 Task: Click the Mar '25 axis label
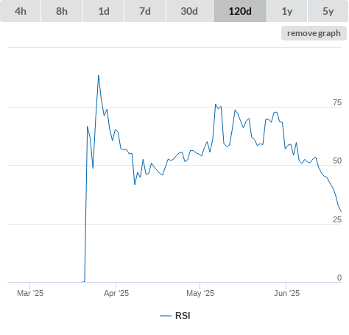[x=30, y=293]
